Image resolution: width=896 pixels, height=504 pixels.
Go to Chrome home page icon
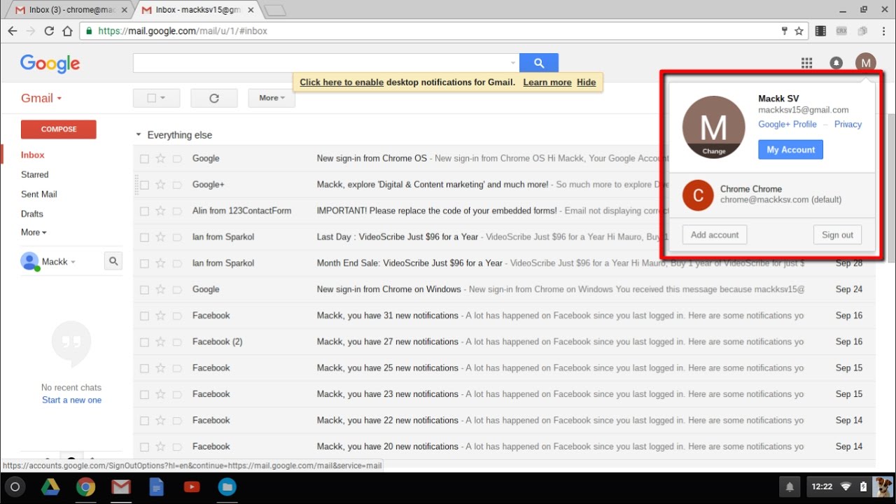(67, 31)
